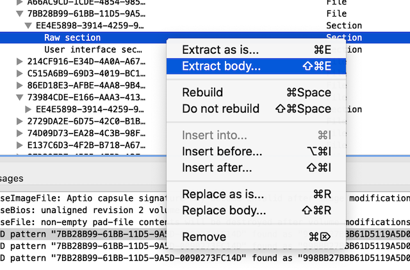The image size is (410, 270).
Task: Choose Do not rebuild option
Action: pos(256,108)
